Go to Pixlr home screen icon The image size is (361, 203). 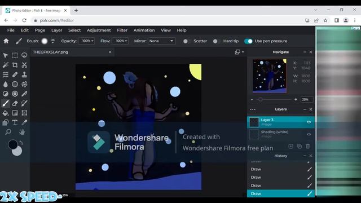(6, 41)
